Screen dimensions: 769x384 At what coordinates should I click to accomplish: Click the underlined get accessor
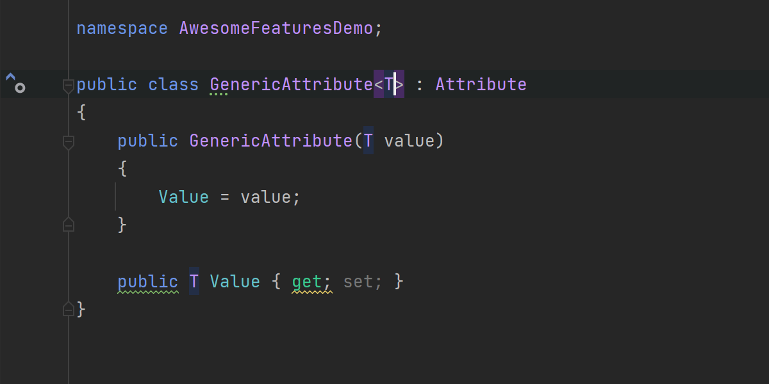307,282
